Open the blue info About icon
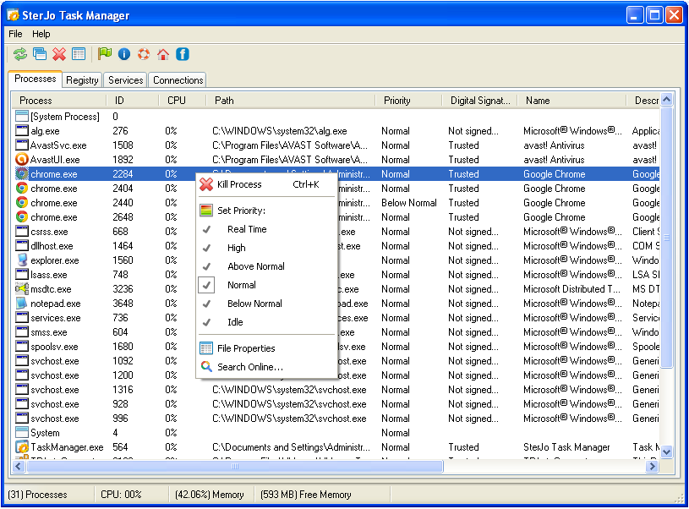The width and height of the screenshot is (689, 509). (x=123, y=53)
